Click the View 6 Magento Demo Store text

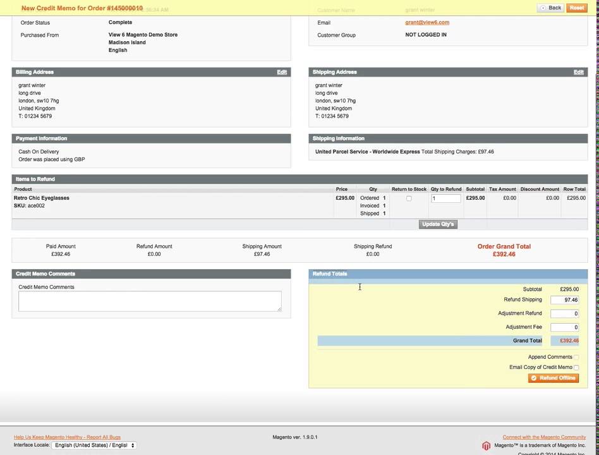pos(143,35)
